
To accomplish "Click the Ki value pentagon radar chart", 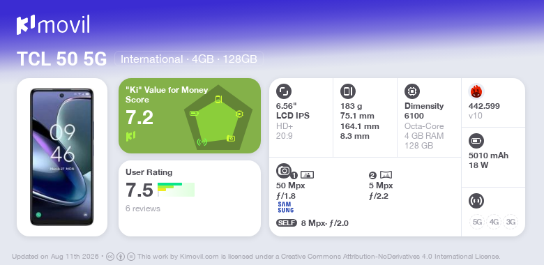I will tap(218, 118).
